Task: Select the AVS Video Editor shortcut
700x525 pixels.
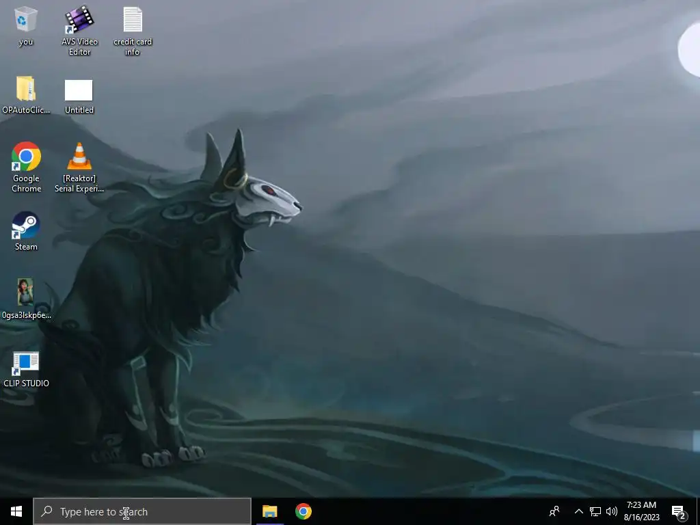Action: (79, 30)
